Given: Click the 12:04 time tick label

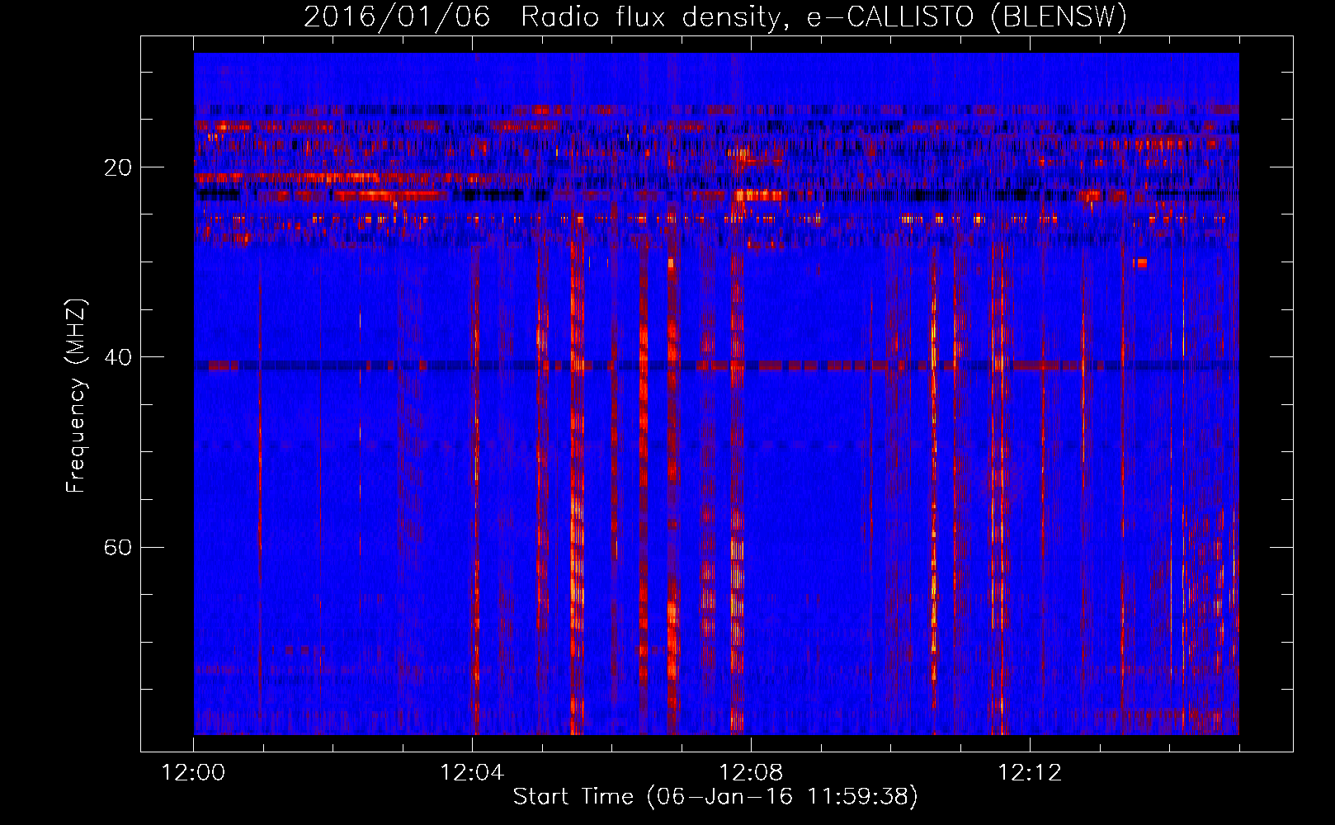Looking at the screenshot, I should coord(472,773).
